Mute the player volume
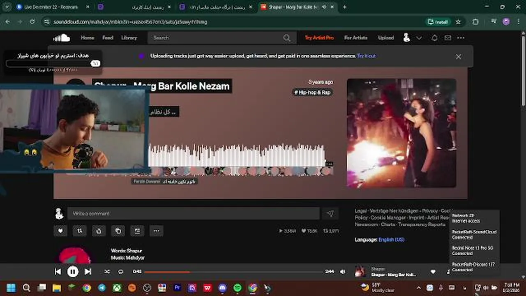Viewport: 526px width, 296px height. click(x=343, y=271)
